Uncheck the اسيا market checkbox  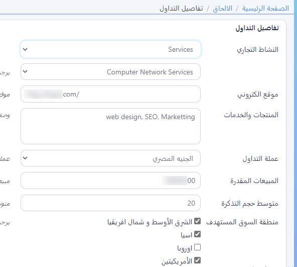pyautogui.click(x=197, y=234)
